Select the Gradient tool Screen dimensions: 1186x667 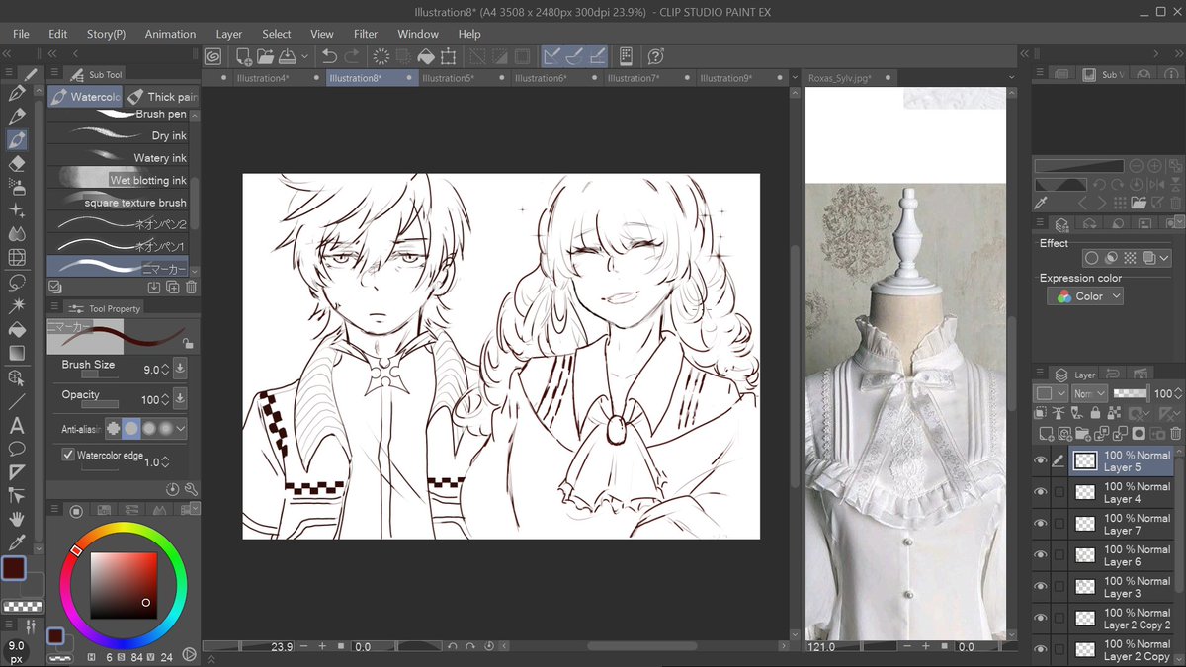coord(16,353)
